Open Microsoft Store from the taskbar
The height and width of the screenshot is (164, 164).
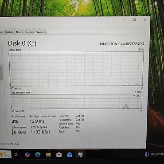pos(59,155)
